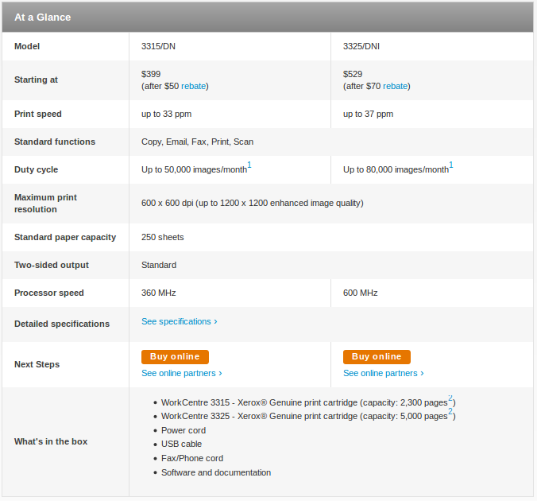Click the up to 37 ppm value
This screenshot has width=537, height=501.
(x=368, y=114)
